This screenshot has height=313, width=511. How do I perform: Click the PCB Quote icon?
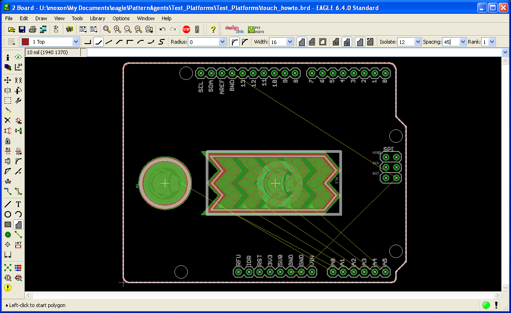256,30
